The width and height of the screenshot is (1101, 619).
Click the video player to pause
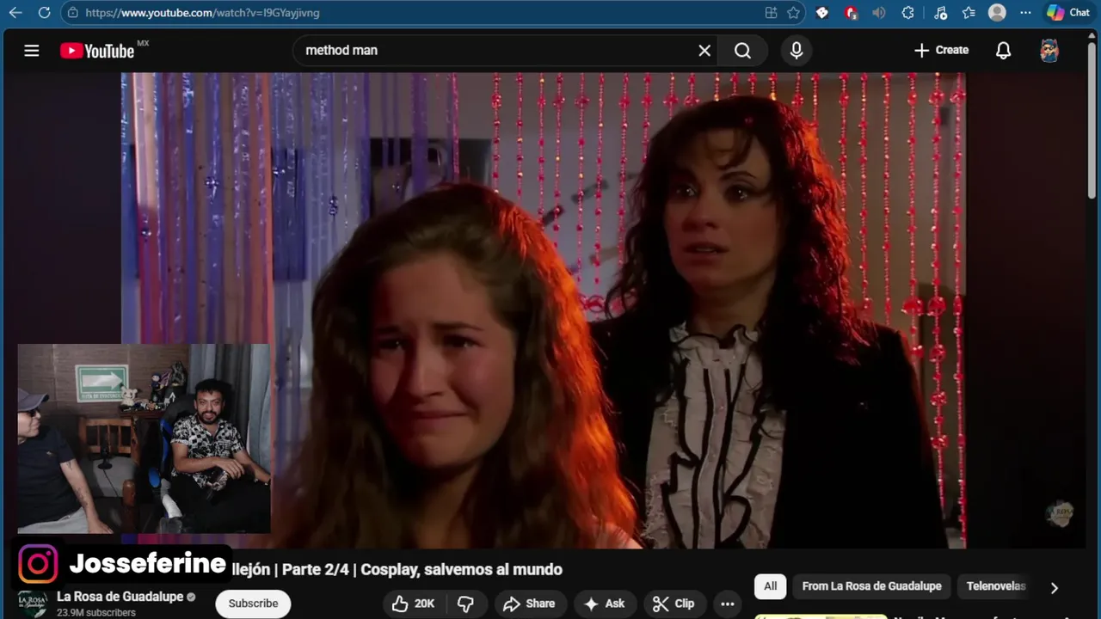click(x=543, y=309)
